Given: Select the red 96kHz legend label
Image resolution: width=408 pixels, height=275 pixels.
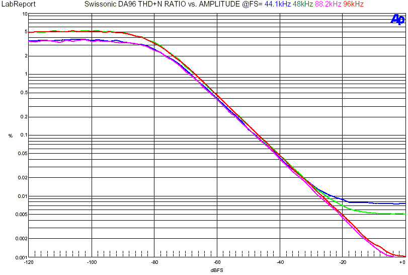Looking at the screenshot, I should [x=353, y=4].
